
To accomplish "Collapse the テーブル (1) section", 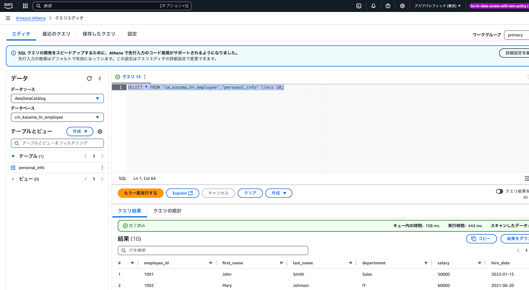I will tap(13, 156).
